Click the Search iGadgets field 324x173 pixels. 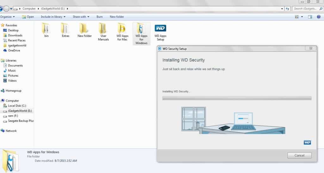305,9
